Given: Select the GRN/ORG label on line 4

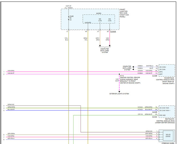Looking at the screenshot, I should click(x=11, y=107).
